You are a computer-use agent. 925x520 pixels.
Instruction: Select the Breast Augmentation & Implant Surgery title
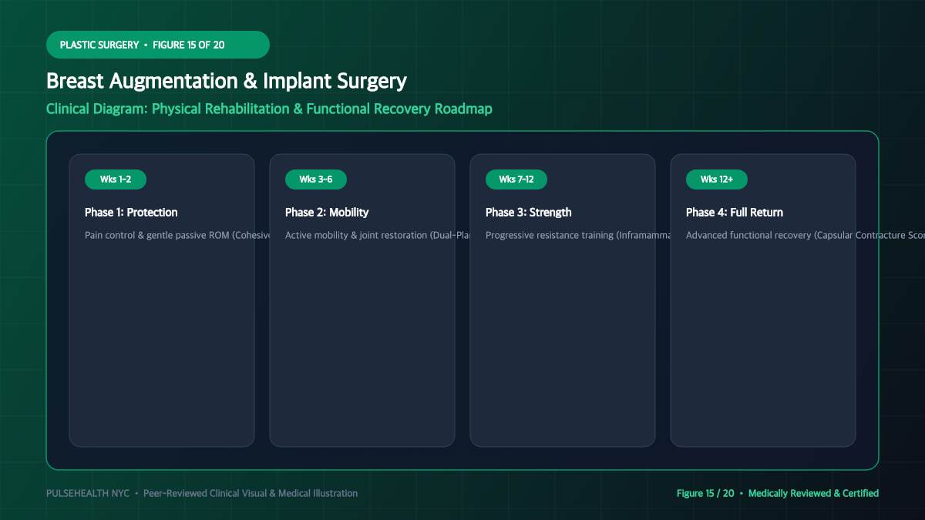pyautogui.click(x=227, y=81)
